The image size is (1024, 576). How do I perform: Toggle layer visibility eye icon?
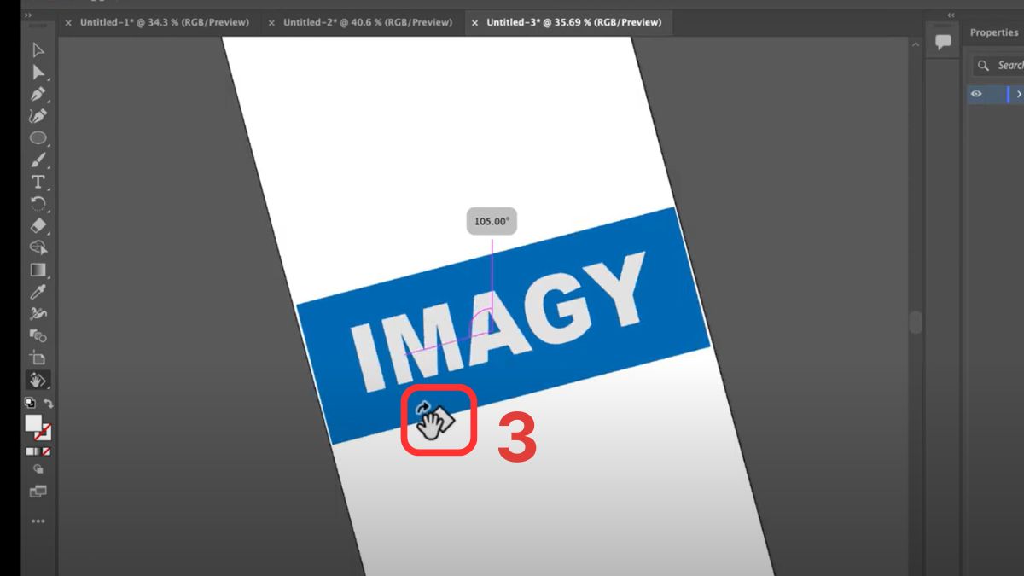(976, 94)
